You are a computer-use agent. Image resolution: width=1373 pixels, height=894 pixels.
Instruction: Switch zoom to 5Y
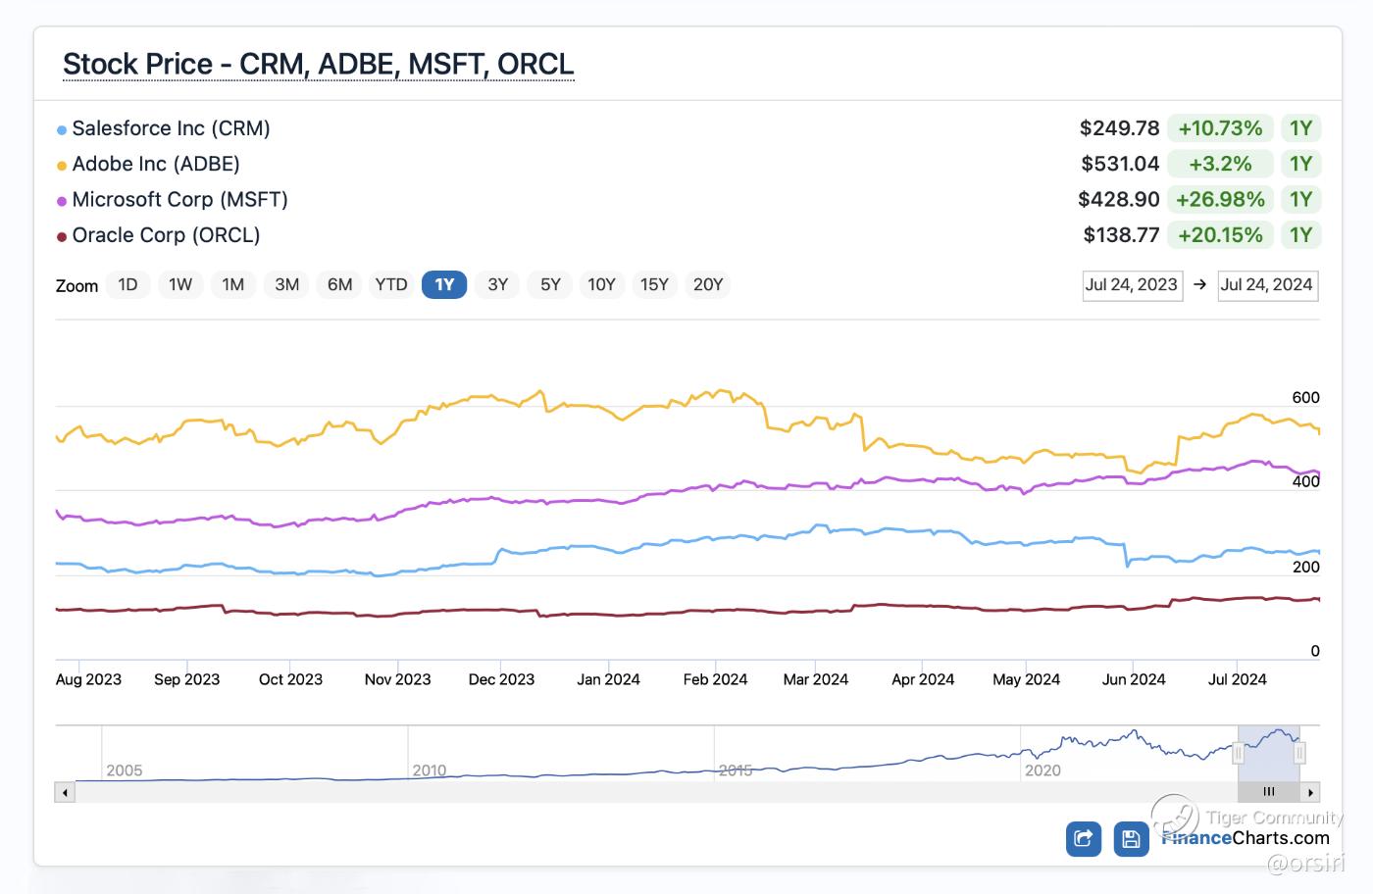(x=550, y=285)
